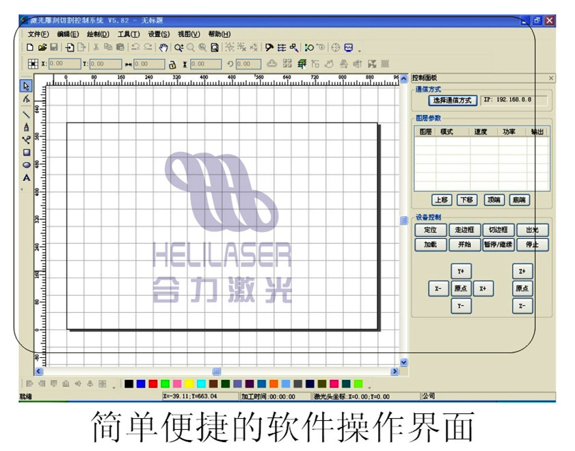Click the 加载 button
575x451 pixels.
[x=431, y=244]
